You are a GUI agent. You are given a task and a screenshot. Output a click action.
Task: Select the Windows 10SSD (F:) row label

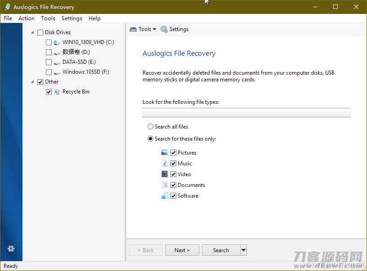point(85,72)
